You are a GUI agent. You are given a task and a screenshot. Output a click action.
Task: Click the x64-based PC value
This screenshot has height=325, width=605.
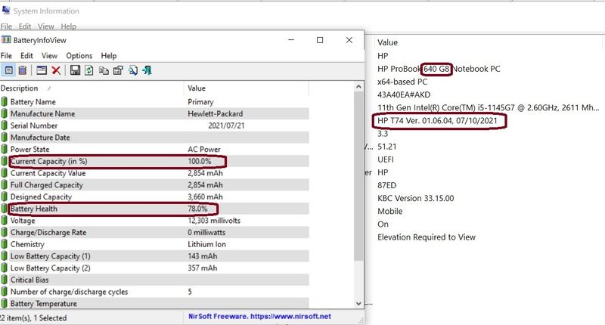point(402,82)
